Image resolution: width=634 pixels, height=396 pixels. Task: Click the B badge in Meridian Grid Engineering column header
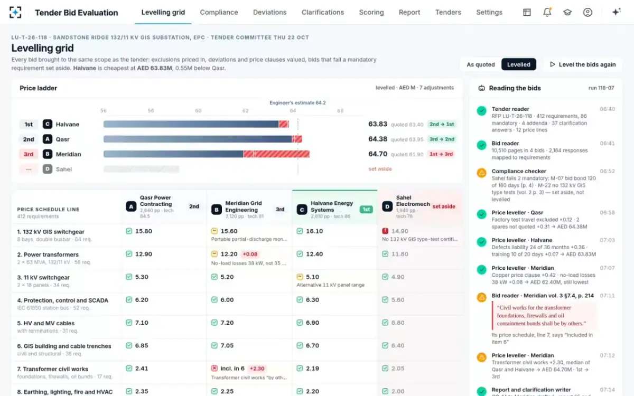pos(216,210)
